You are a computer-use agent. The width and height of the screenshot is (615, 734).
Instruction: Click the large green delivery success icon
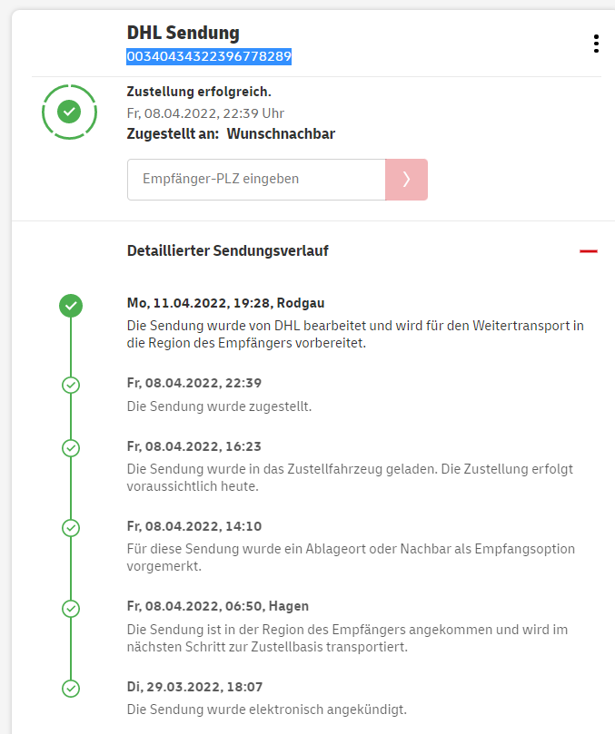point(69,112)
